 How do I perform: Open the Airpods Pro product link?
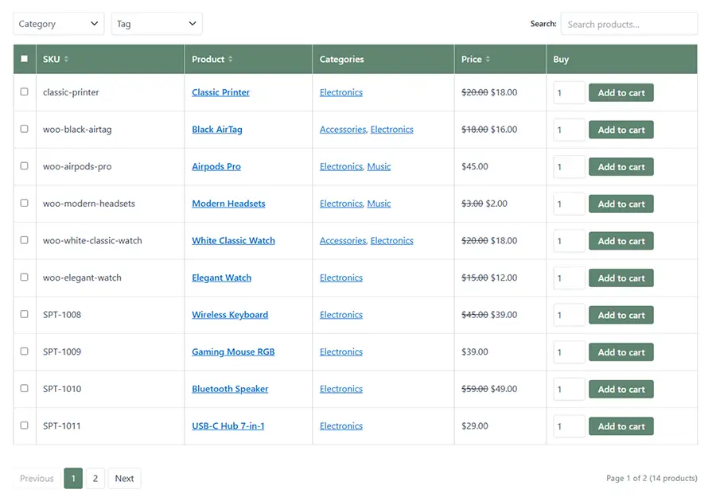[216, 166]
